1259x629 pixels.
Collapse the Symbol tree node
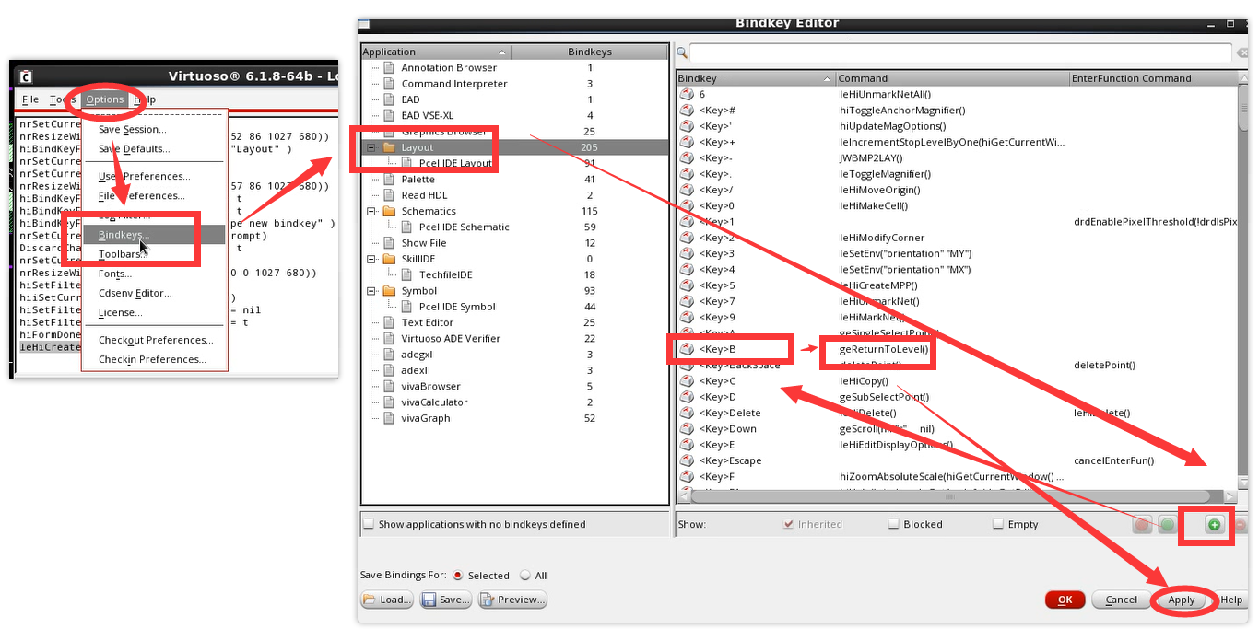[371, 291]
